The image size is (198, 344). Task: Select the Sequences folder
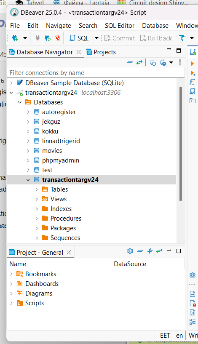pyautogui.click(x=65, y=238)
